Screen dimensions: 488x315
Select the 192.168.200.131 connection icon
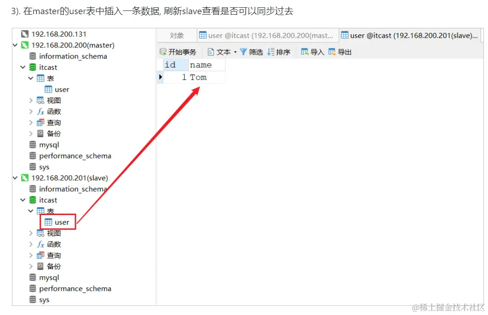click(25, 34)
